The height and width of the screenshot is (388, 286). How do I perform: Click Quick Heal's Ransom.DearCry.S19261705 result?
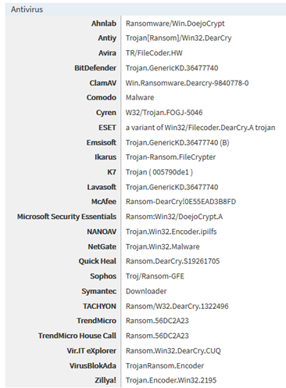[x=173, y=261]
